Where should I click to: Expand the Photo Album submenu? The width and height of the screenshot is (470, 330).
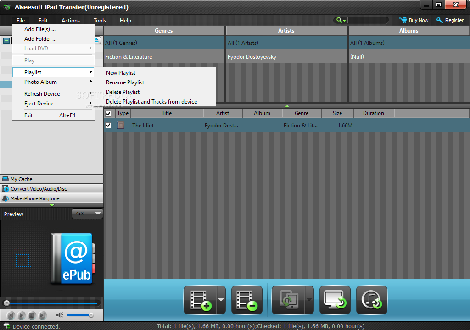[53, 82]
